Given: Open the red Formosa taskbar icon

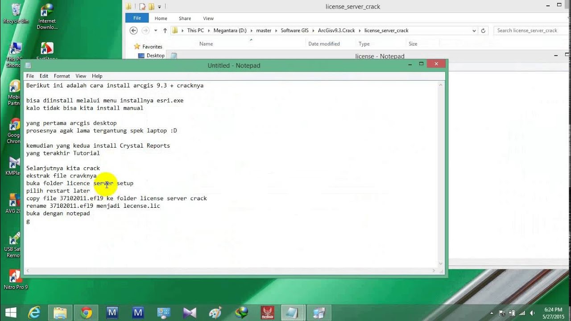Looking at the screenshot, I should click(267, 313).
